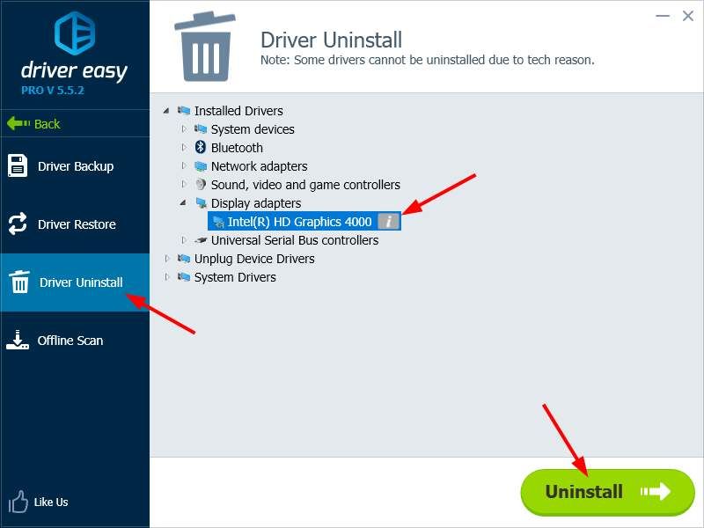
Task: Click the Driver Restore arrows icon
Action: (18, 224)
